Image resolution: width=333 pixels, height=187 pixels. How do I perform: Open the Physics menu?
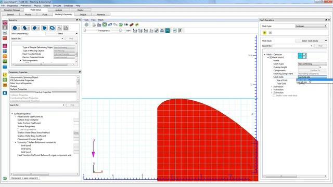37,6
